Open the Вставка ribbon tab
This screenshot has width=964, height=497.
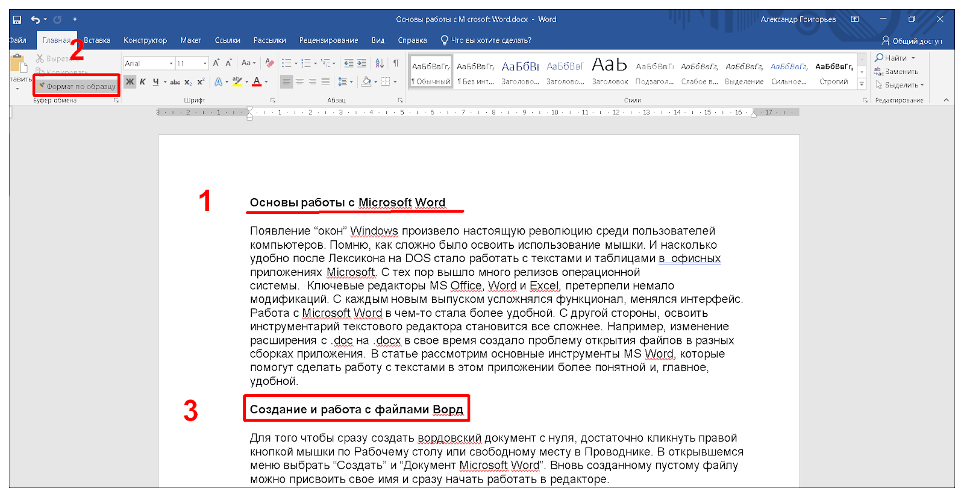[x=97, y=40]
